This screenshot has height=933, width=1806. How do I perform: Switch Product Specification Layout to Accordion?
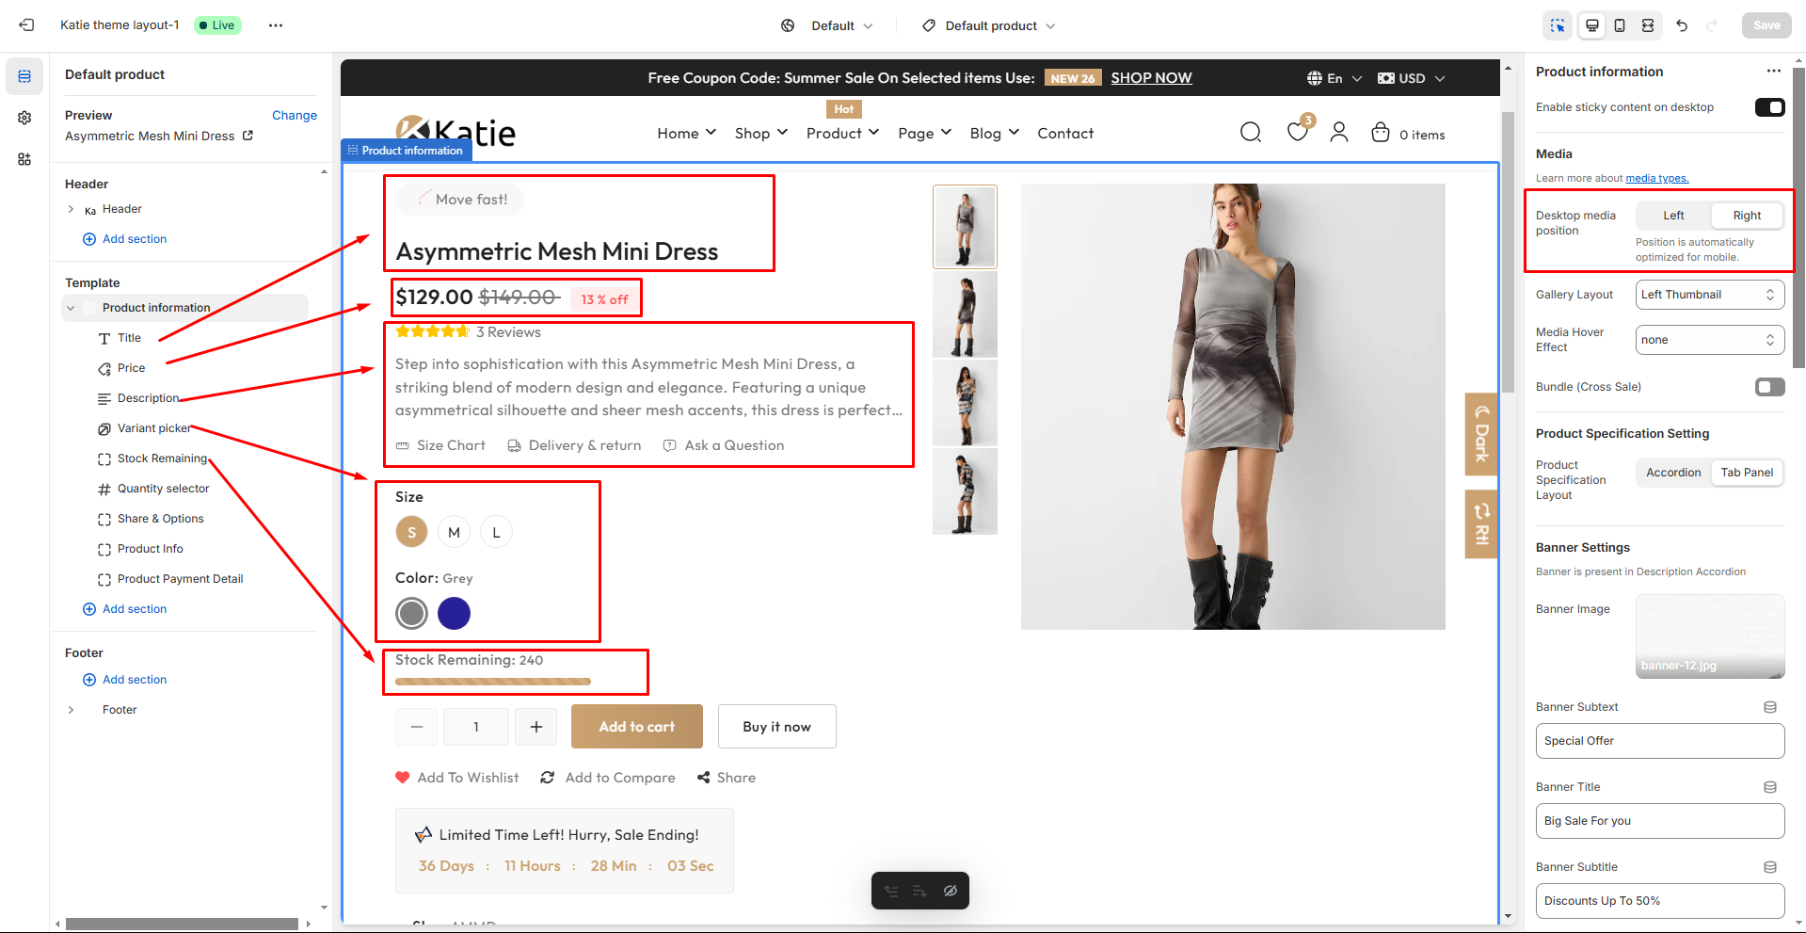[x=1672, y=472]
